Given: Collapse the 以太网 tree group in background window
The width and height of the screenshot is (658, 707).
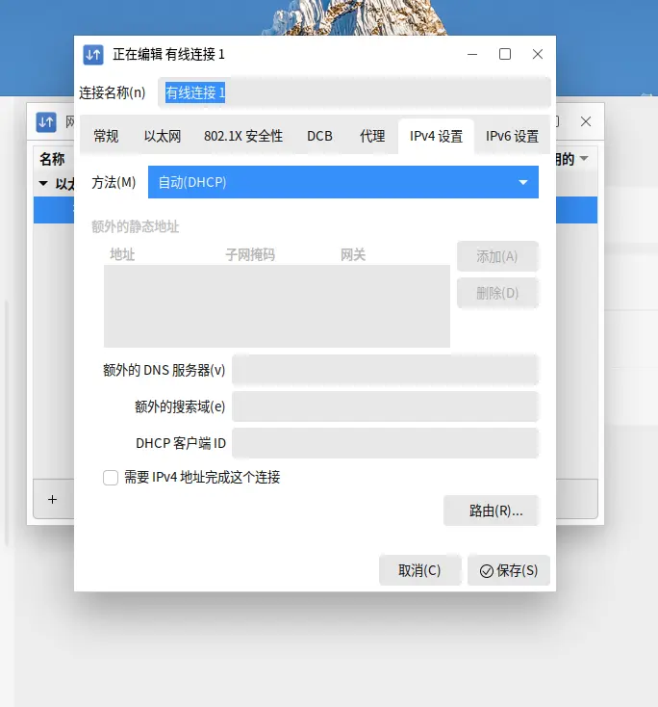Looking at the screenshot, I should pos(43,184).
